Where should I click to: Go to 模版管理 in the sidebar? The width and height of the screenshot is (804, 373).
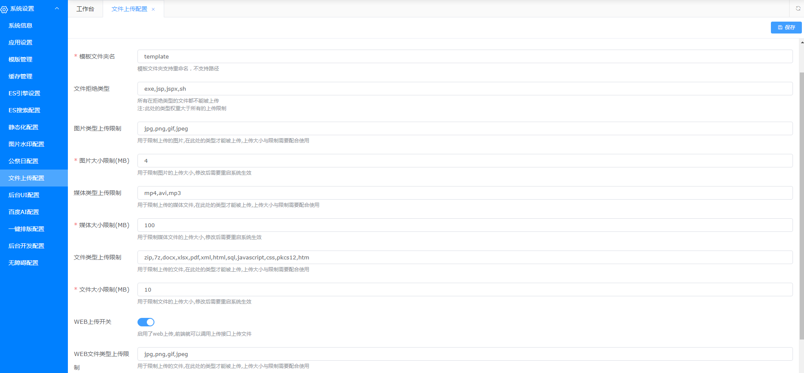pos(20,59)
